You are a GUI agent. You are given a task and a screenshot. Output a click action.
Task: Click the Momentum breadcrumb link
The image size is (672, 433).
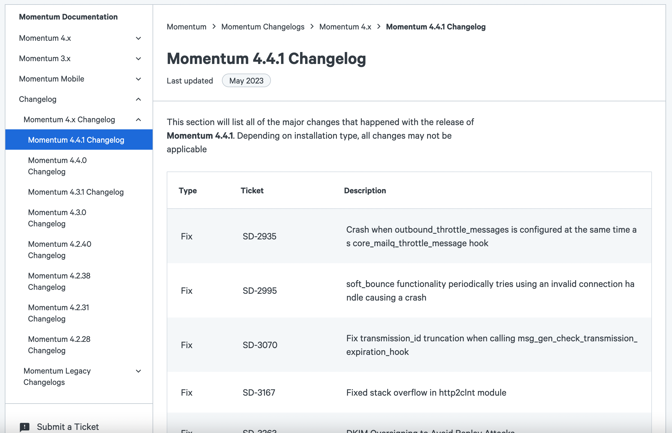click(x=187, y=27)
